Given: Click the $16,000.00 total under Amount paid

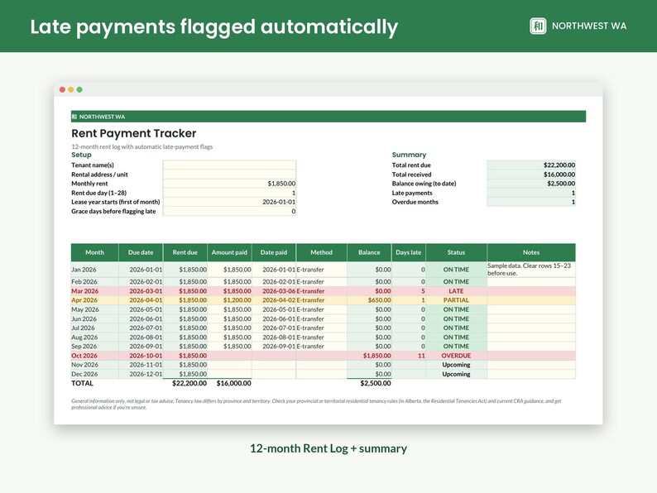Looking at the screenshot, I should 234,383.
